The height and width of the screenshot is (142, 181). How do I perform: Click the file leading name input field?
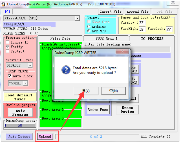(x=127, y=49)
